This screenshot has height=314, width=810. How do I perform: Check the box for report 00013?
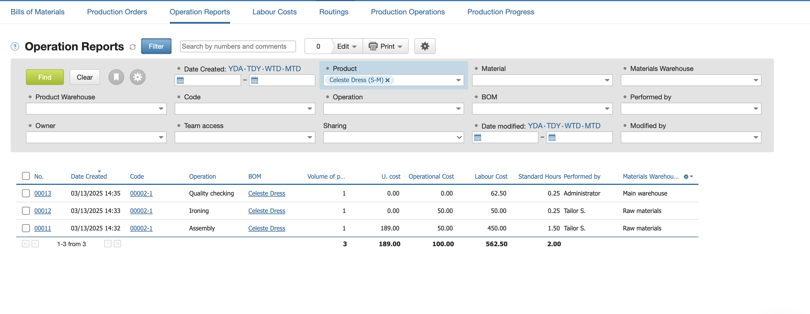pyautogui.click(x=26, y=193)
